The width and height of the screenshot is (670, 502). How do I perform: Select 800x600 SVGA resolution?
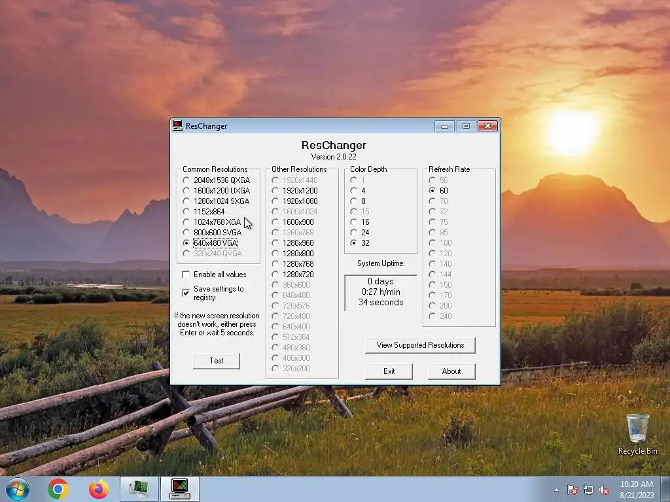[213, 233]
